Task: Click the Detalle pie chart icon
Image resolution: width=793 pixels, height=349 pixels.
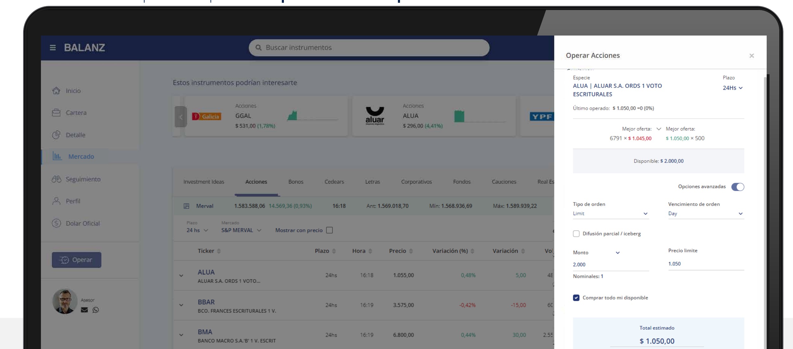Action: coord(56,135)
